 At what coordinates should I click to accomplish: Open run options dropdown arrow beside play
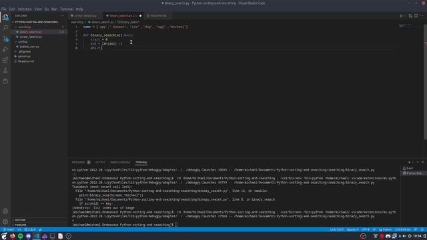405,16
